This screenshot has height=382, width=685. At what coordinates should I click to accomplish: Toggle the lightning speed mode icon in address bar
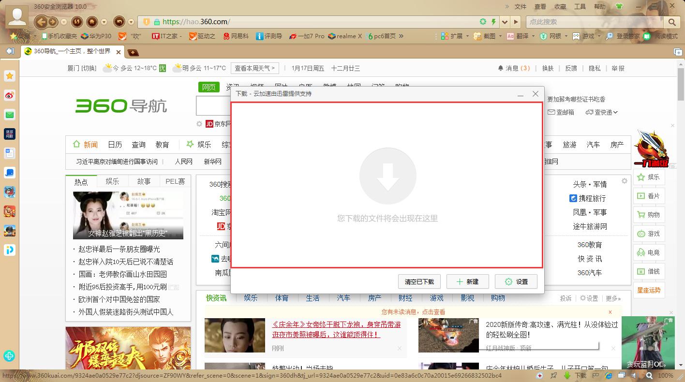point(493,22)
